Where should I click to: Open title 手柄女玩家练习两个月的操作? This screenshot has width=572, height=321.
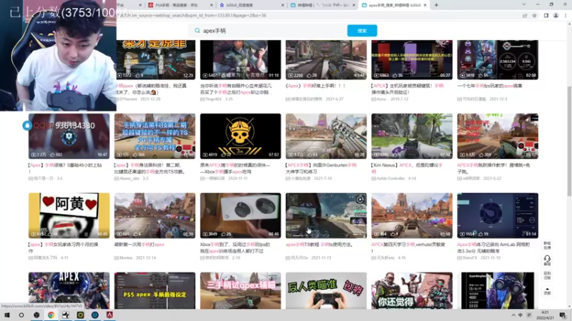pos(64,248)
